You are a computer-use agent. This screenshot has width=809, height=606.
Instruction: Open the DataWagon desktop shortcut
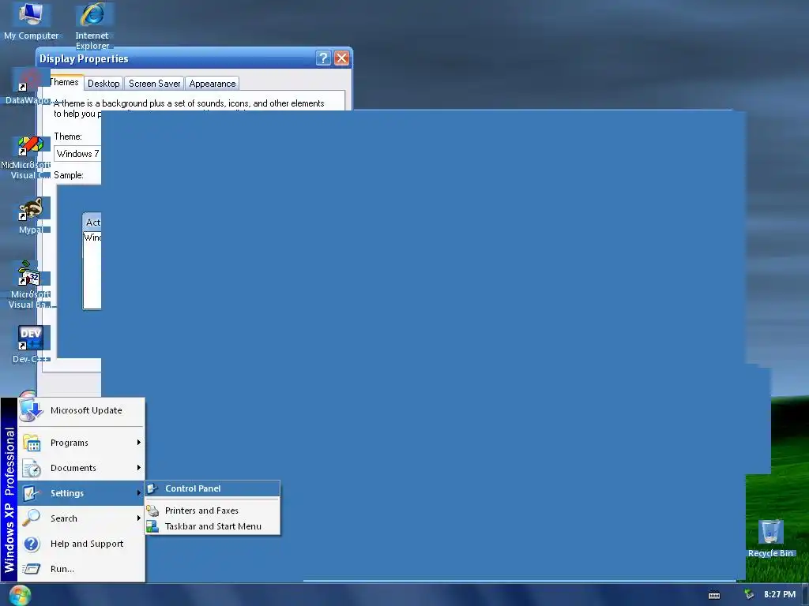coord(29,88)
